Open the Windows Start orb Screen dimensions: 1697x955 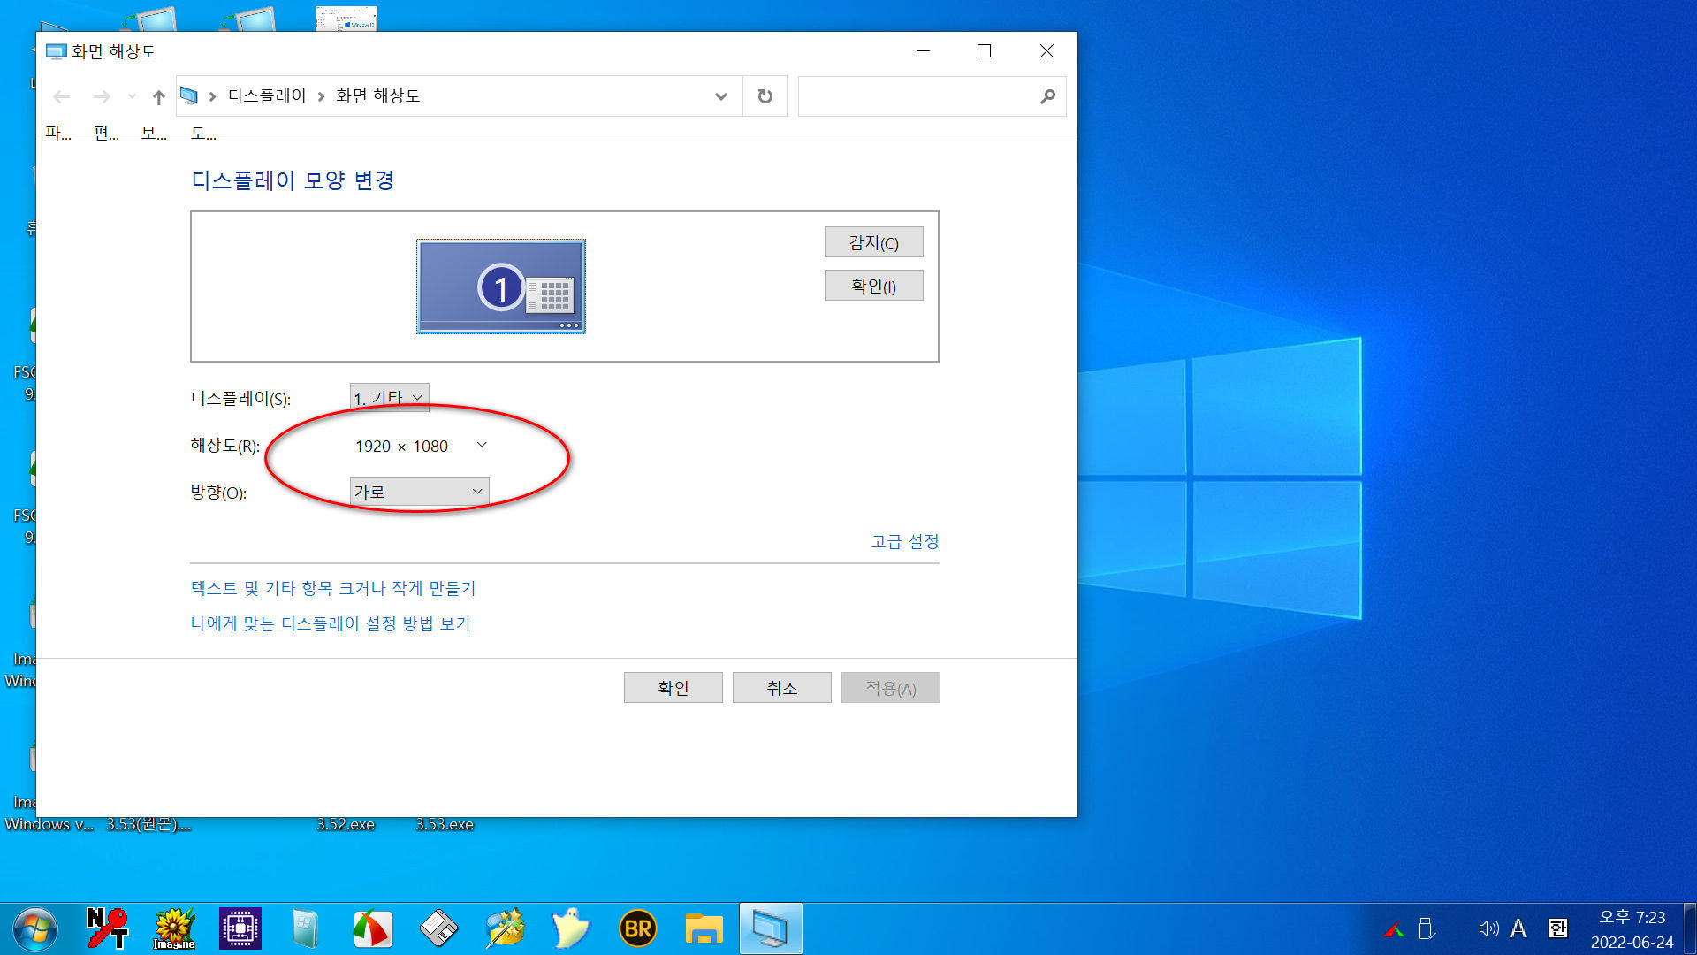[x=35, y=929]
